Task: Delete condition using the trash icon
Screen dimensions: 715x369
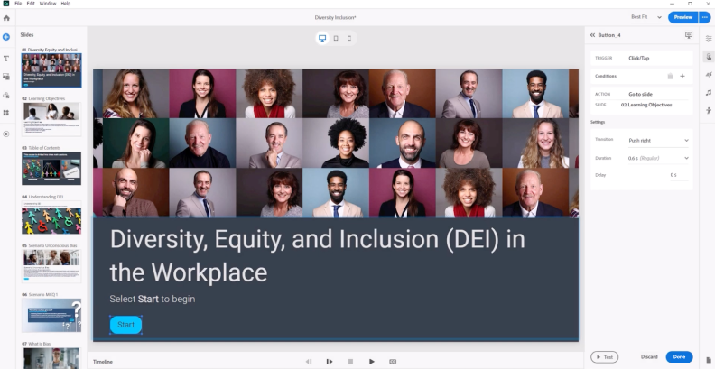Action: (x=670, y=77)
